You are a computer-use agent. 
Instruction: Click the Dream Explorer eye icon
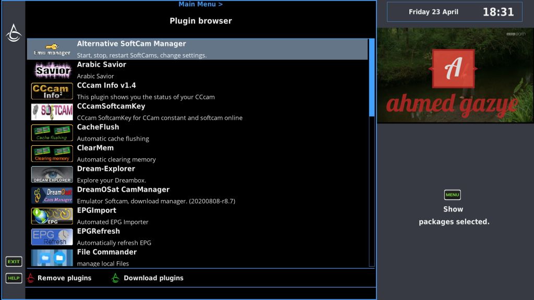pyautogui.click(x=52, y=174)
